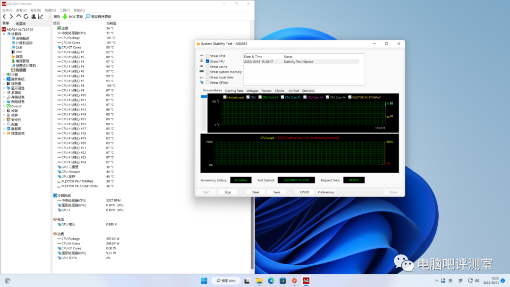Expand the 网络设备 tree node
The height and width of the screenshot is (287, 510).
point(4,102)
